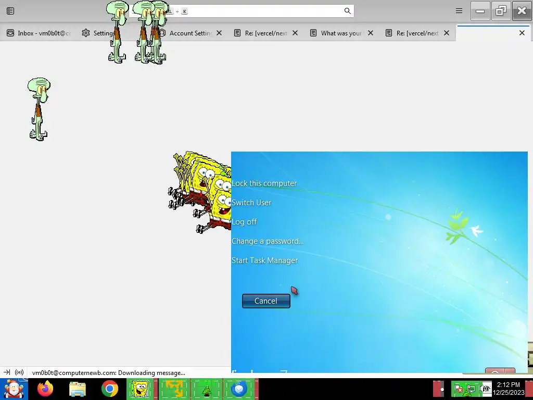The image size is (533, 400).
Task: Launch Google Chrome from the taskbar
Action: [109, 389]
